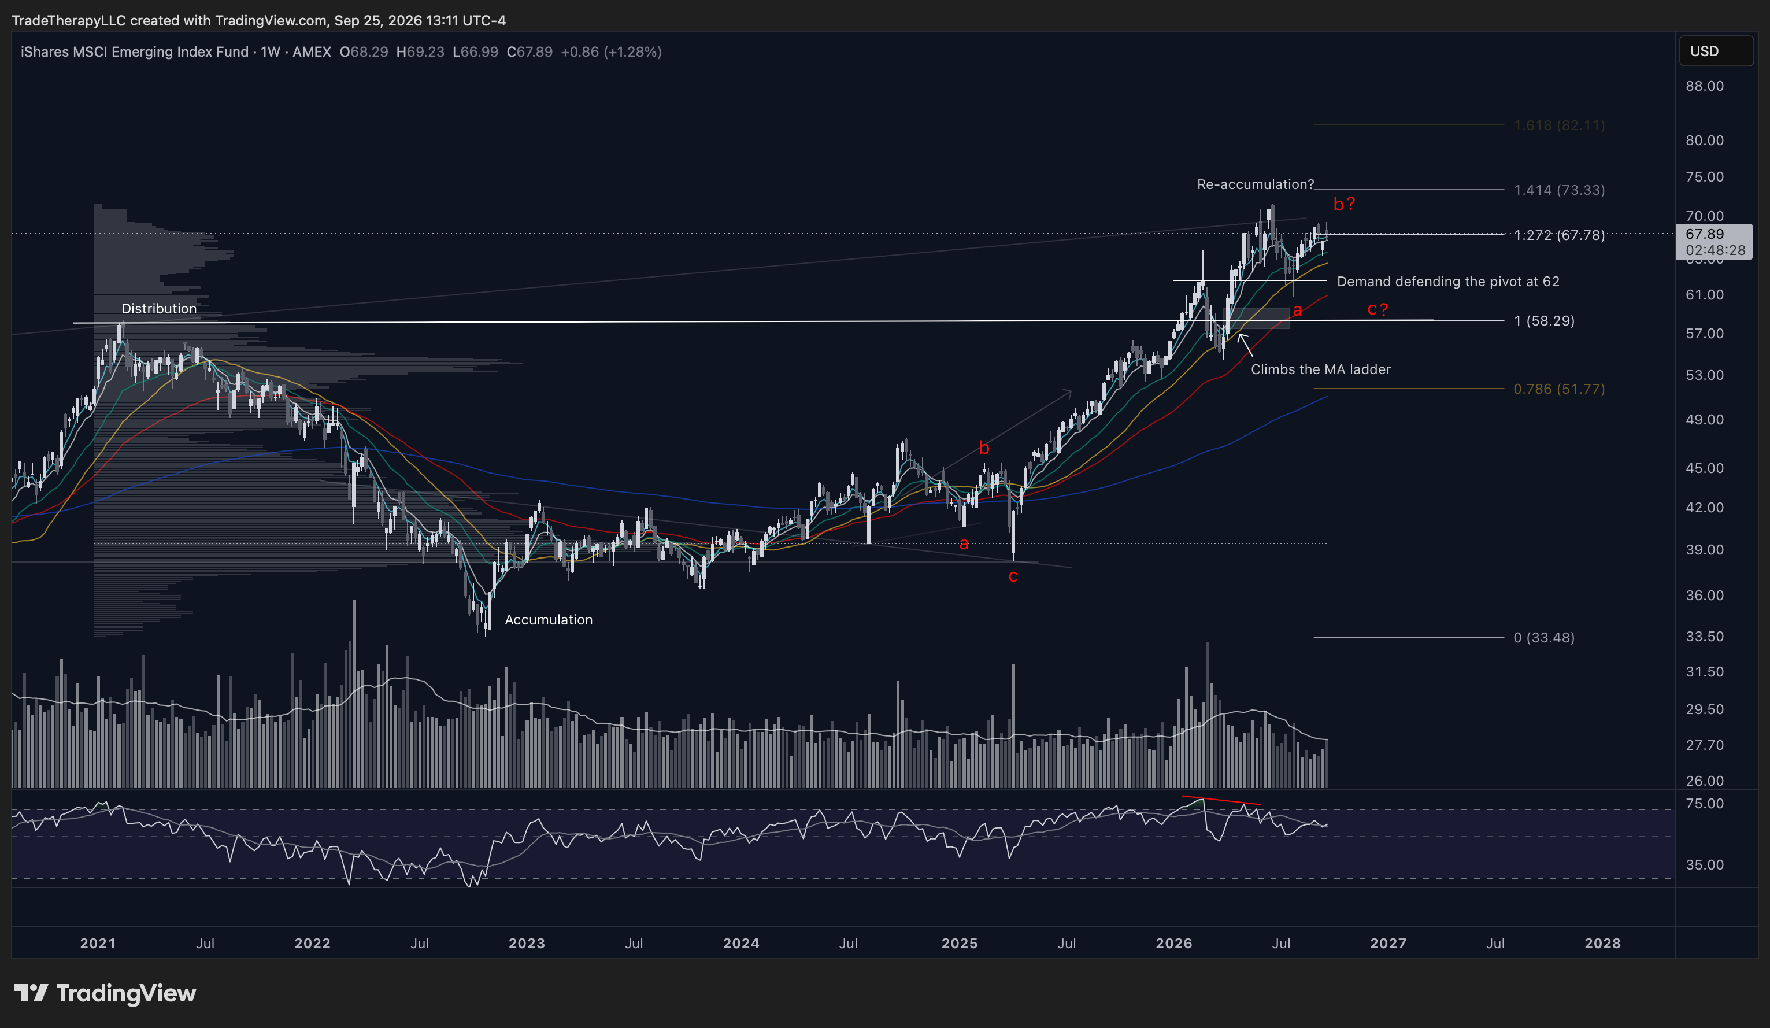Click the TradeTherapyLLC attribution header text
The height and width of the screenshot is (1028, 1770).
click(258, 20)
